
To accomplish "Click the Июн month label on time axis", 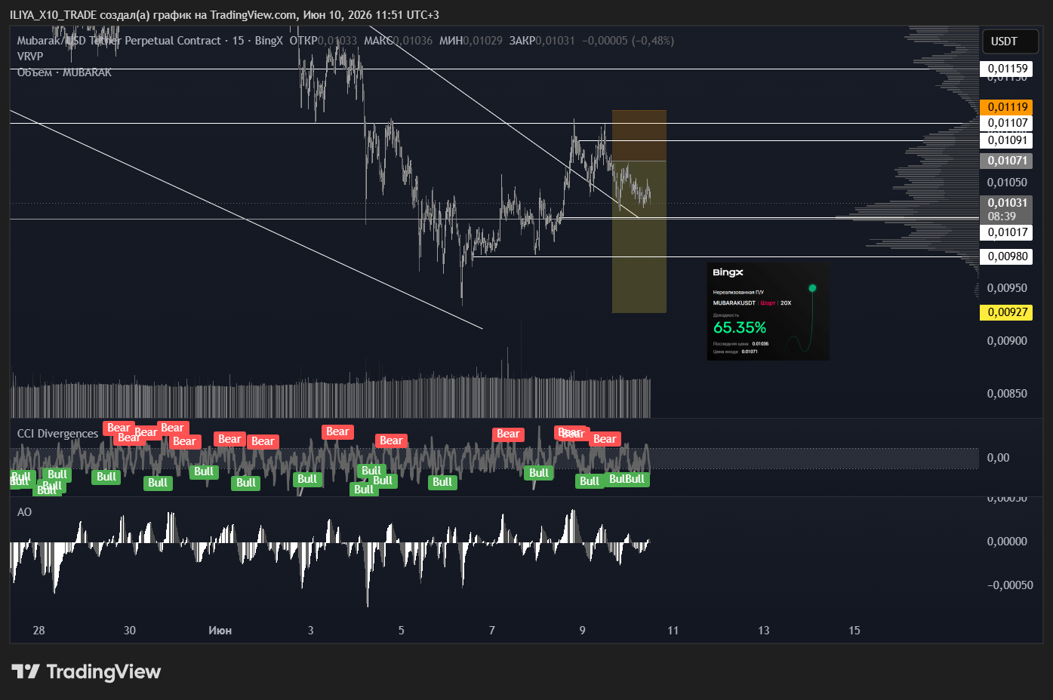I will coord(220,631).
